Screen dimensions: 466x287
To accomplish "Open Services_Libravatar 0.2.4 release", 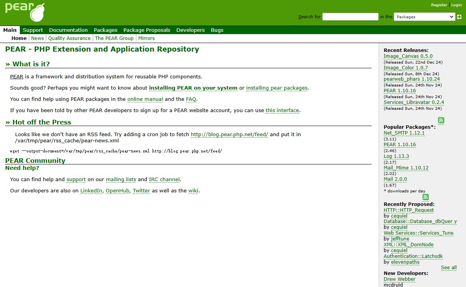I will [414, 102].
